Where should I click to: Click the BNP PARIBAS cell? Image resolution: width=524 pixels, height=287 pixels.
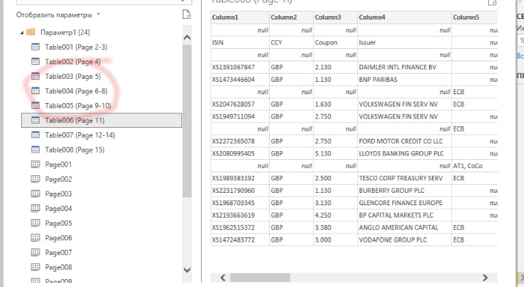coord(404,80)
